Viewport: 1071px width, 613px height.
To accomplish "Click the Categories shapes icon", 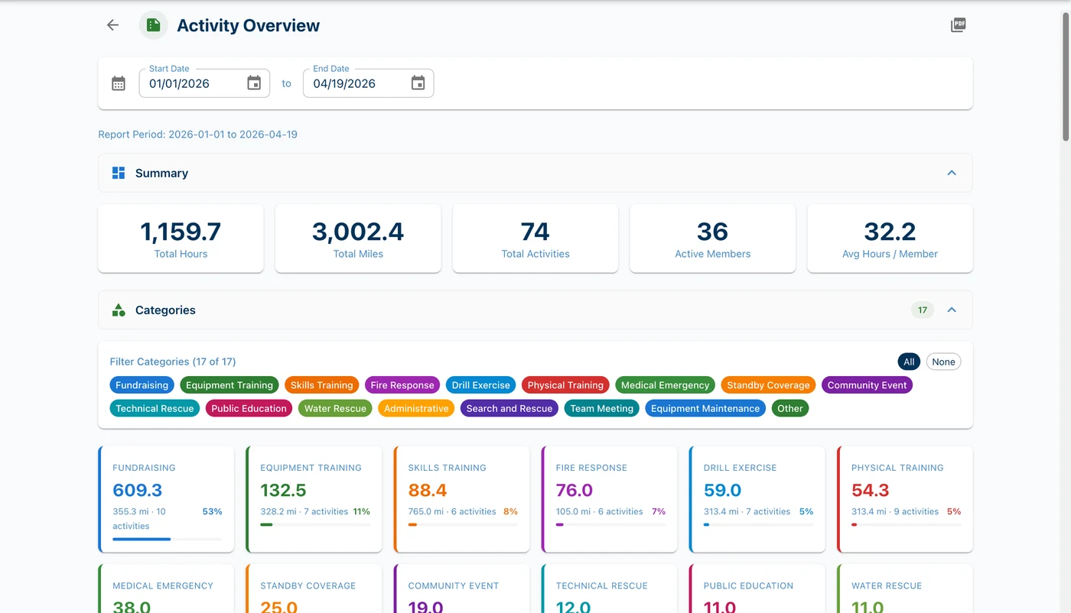I will click(119, 310).
